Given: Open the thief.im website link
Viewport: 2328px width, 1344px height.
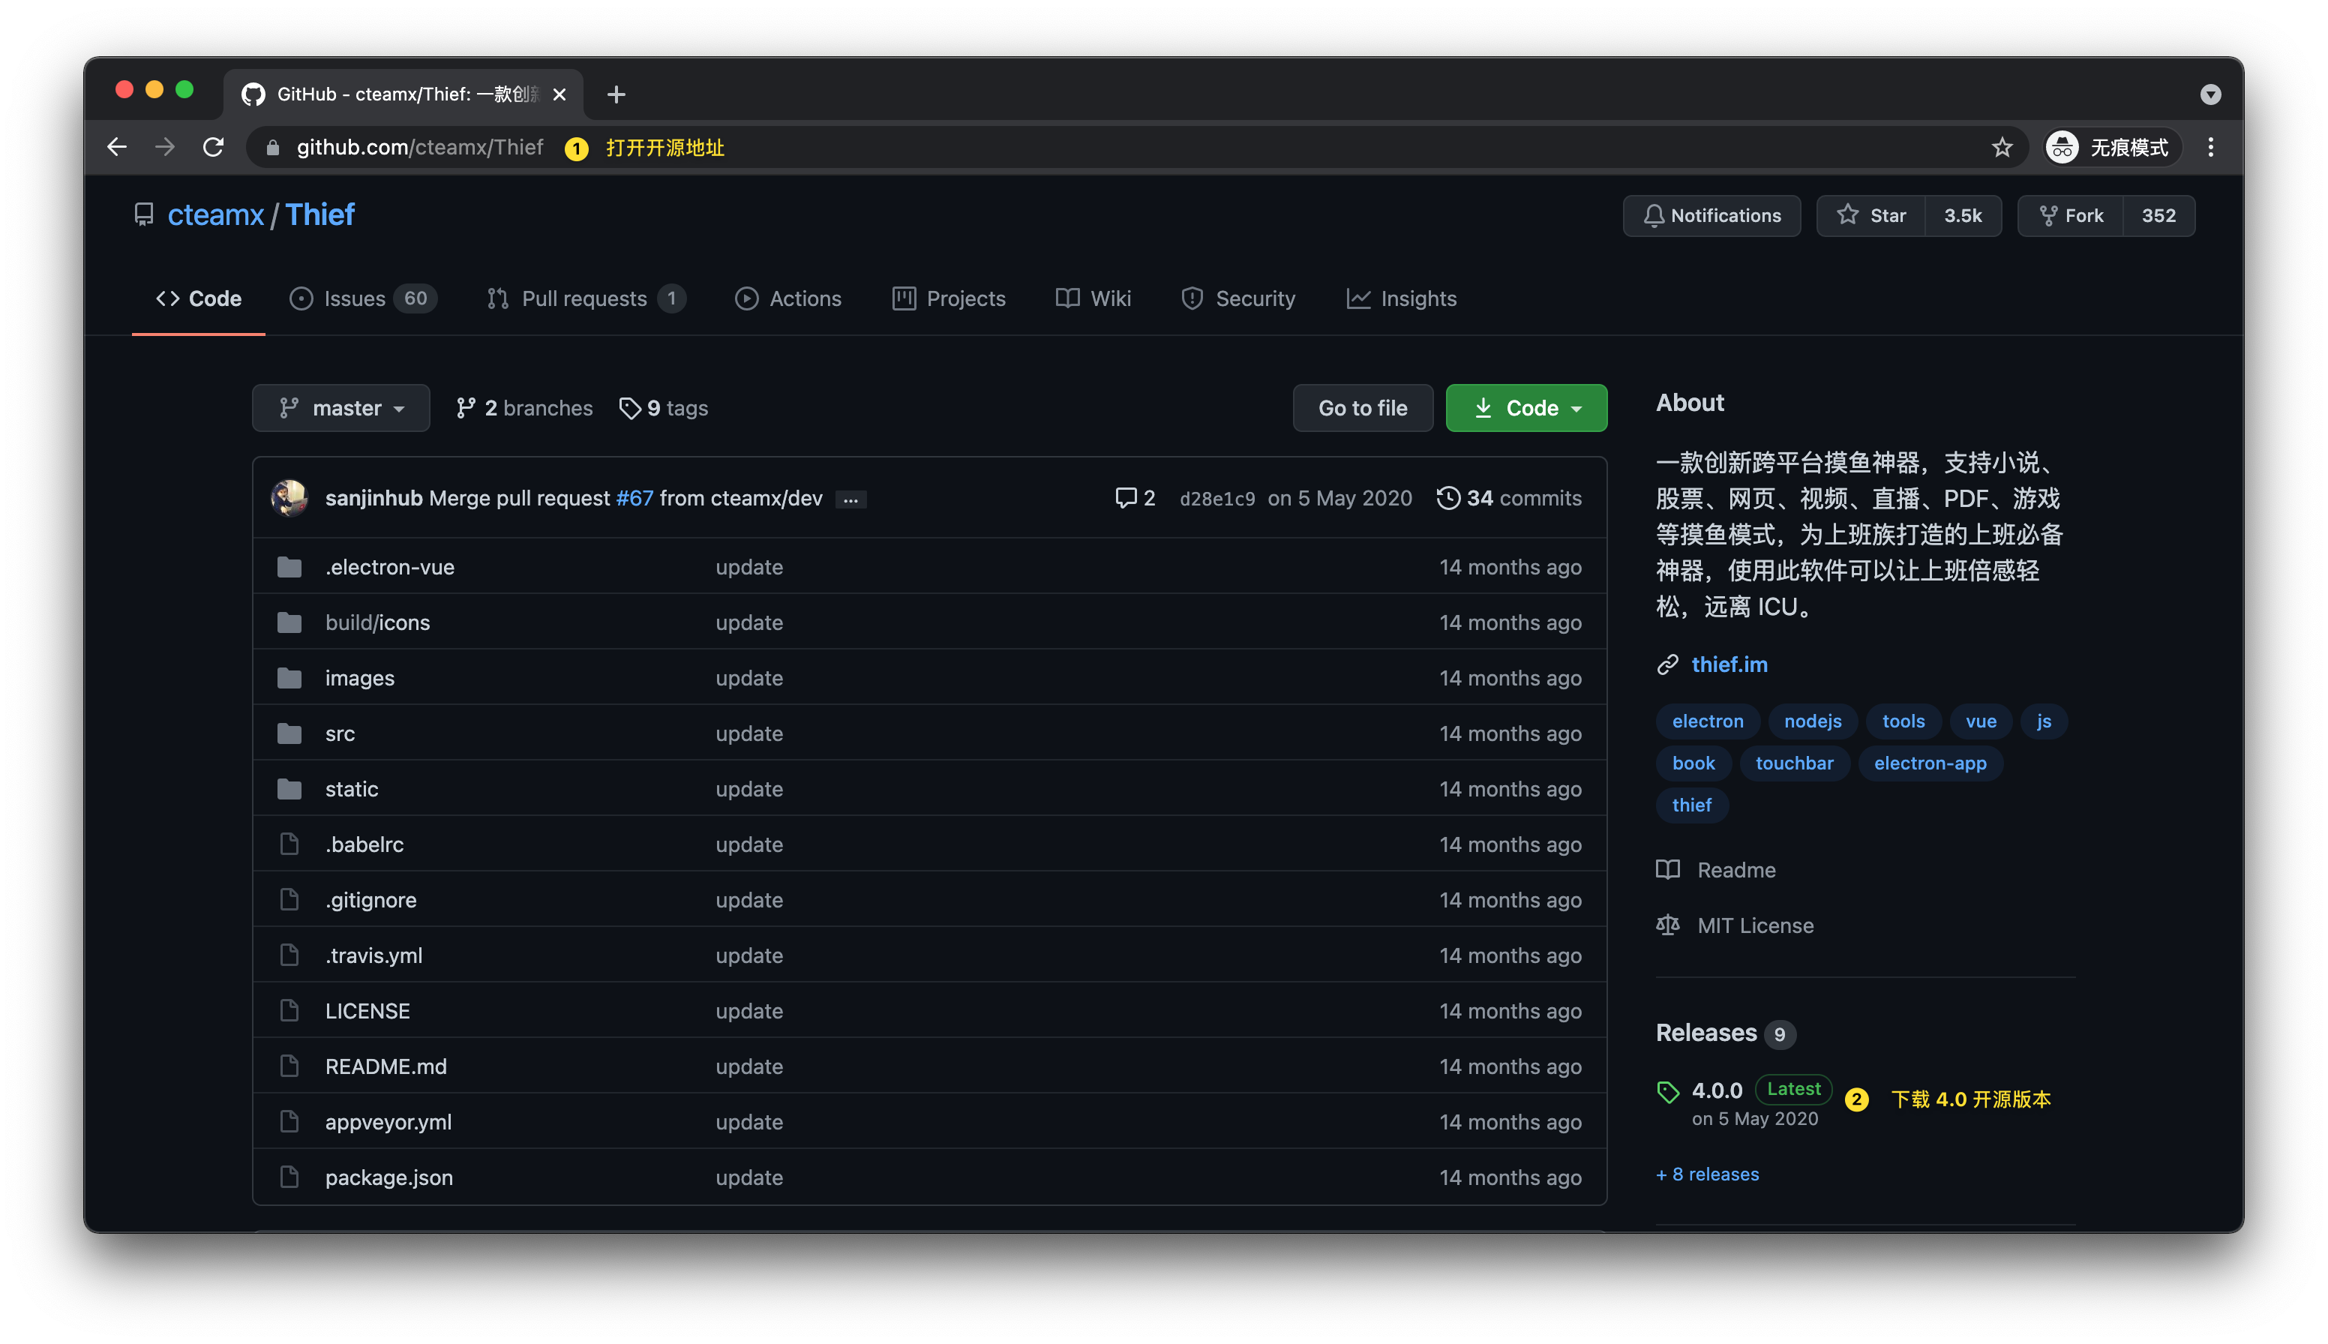Looking at the screenshot, I should (1729, 664).
